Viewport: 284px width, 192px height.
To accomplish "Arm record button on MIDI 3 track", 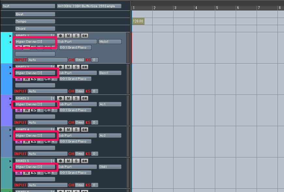I will click(x=60, y=98).
